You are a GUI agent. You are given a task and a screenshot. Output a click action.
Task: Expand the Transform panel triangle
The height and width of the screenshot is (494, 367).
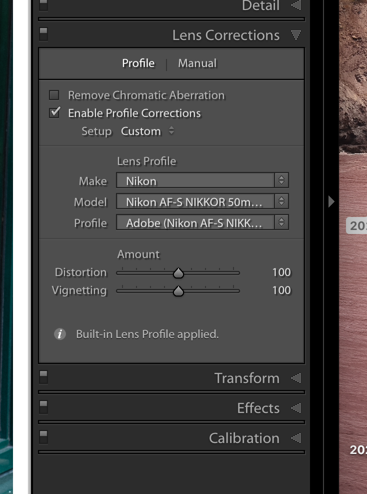click(296, 377)
